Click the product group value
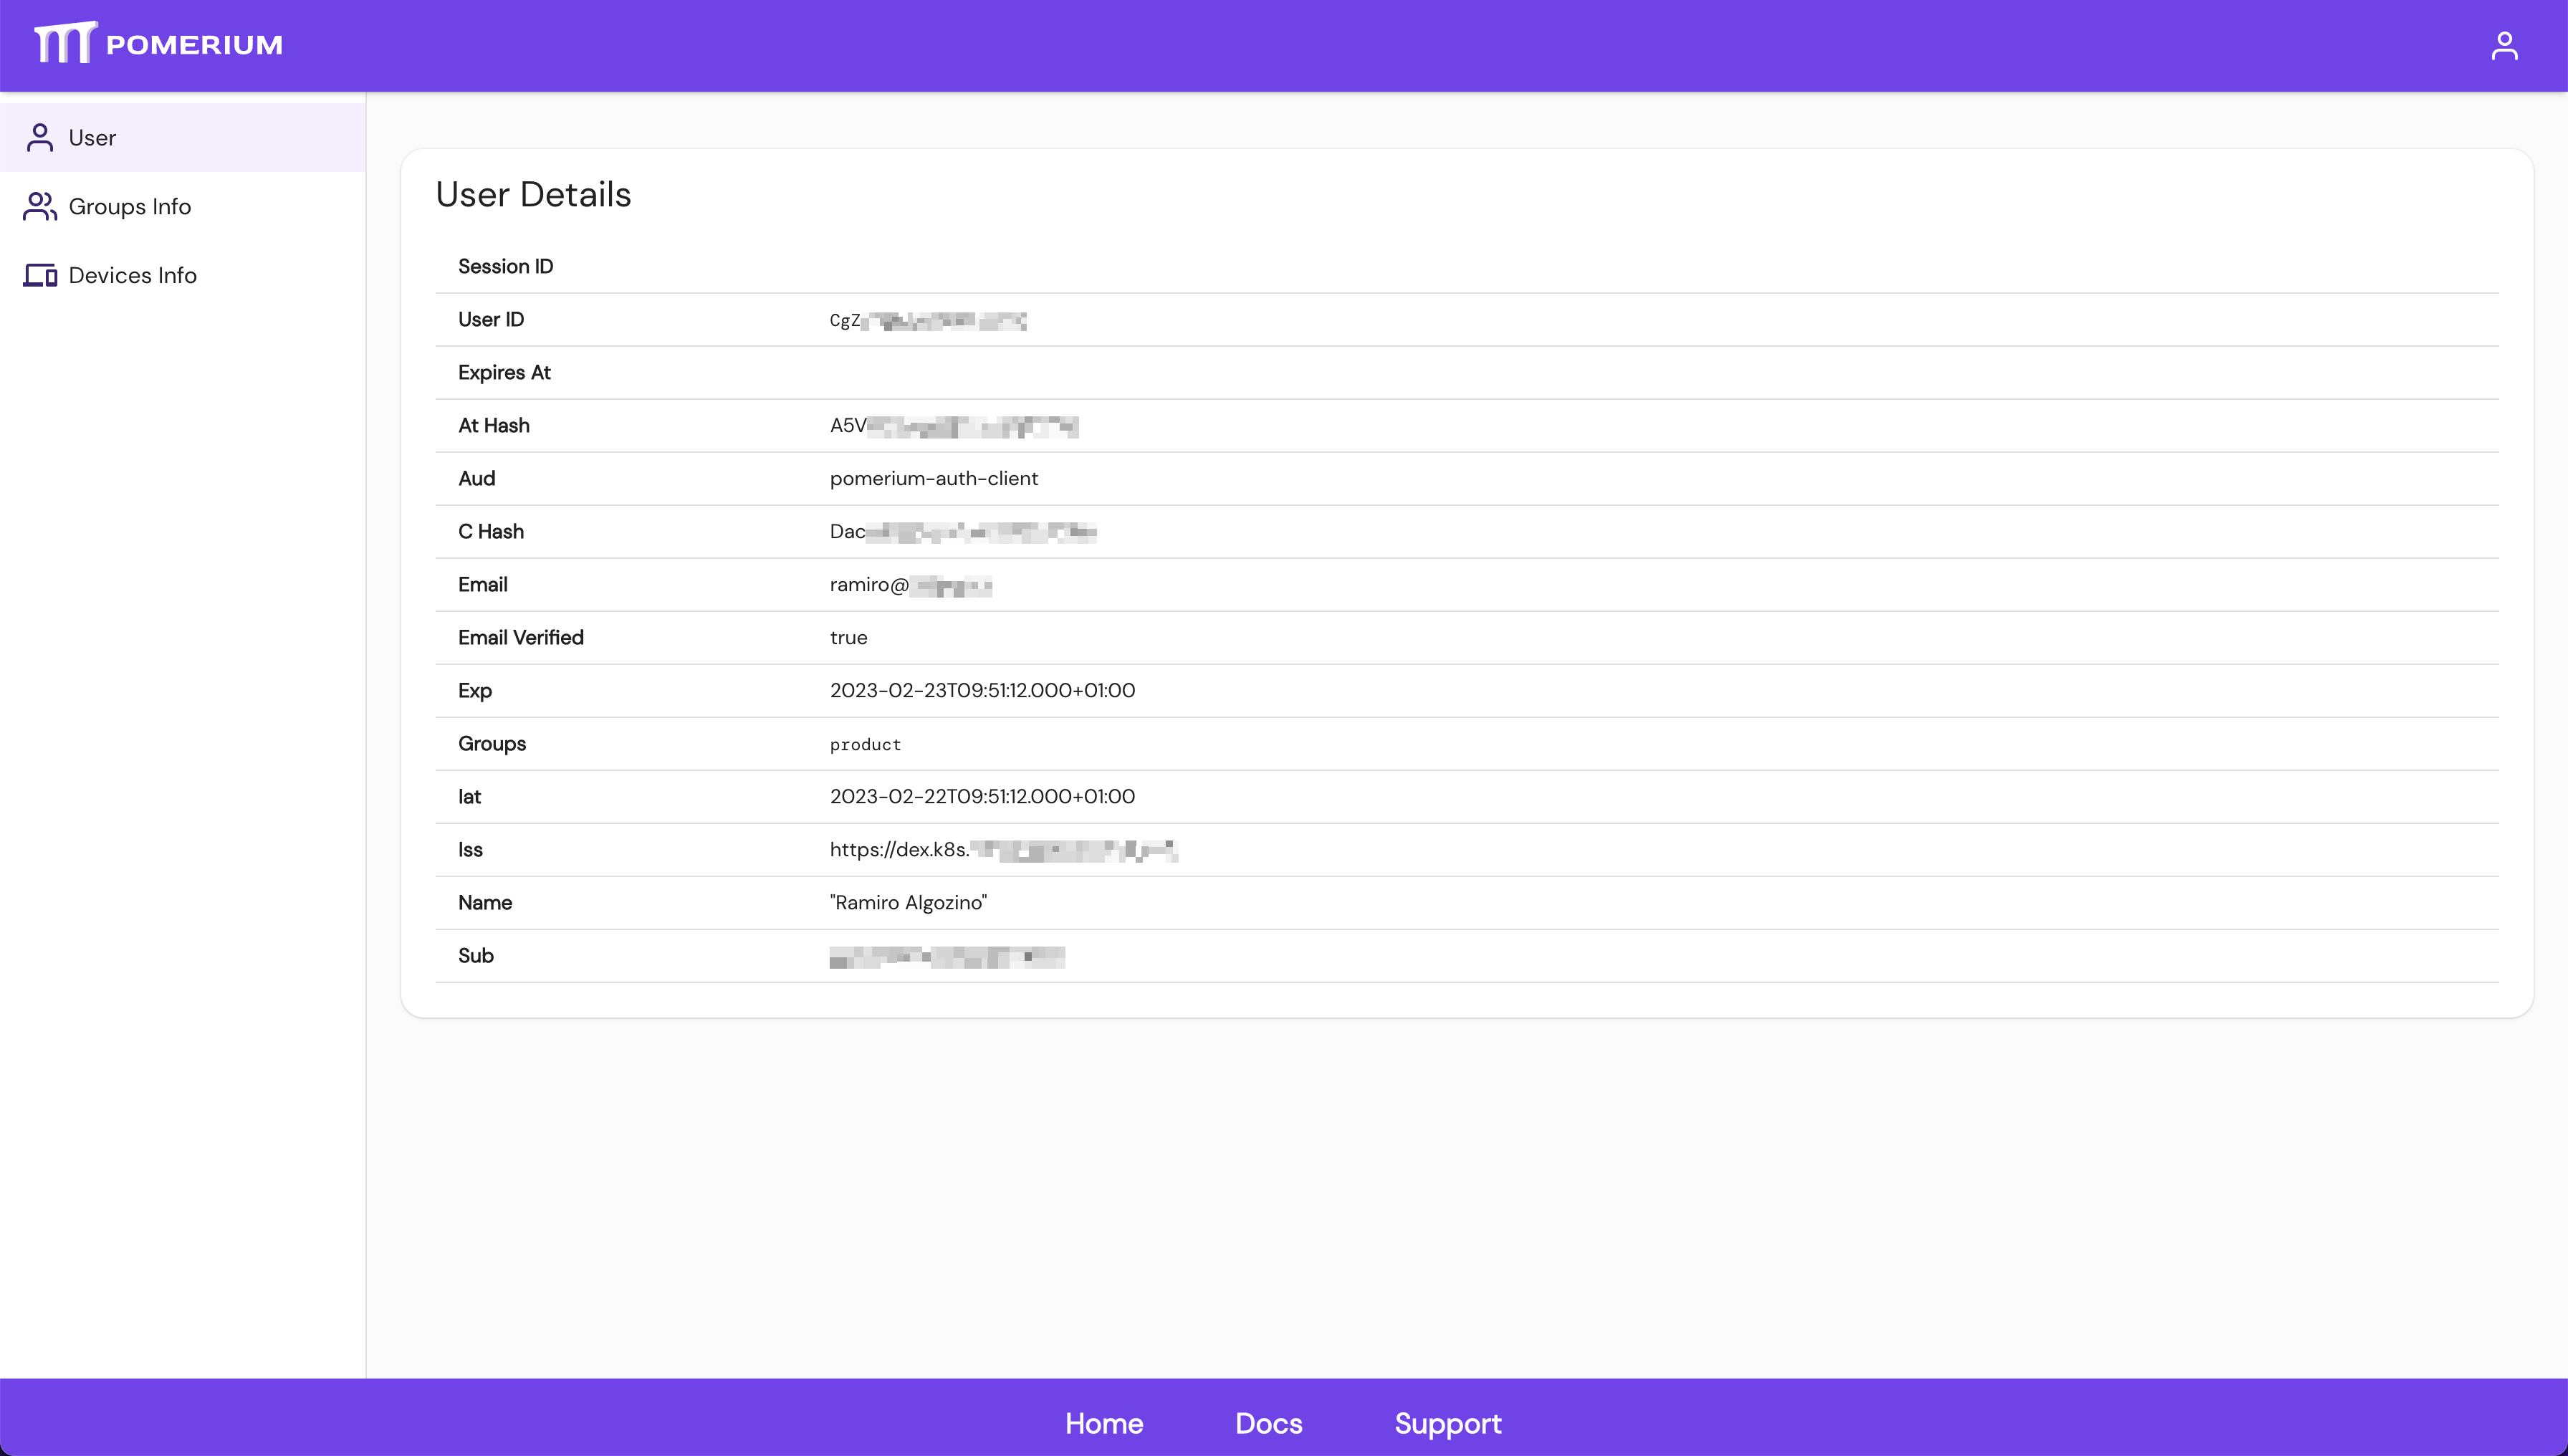Screen dimensions: 2568x1456 865,745
